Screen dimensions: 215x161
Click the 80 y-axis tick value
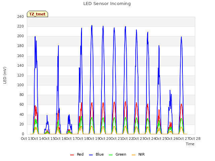pos(21,95)
